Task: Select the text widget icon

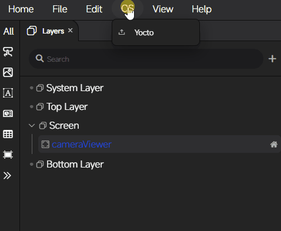Action: pos(8,93)
